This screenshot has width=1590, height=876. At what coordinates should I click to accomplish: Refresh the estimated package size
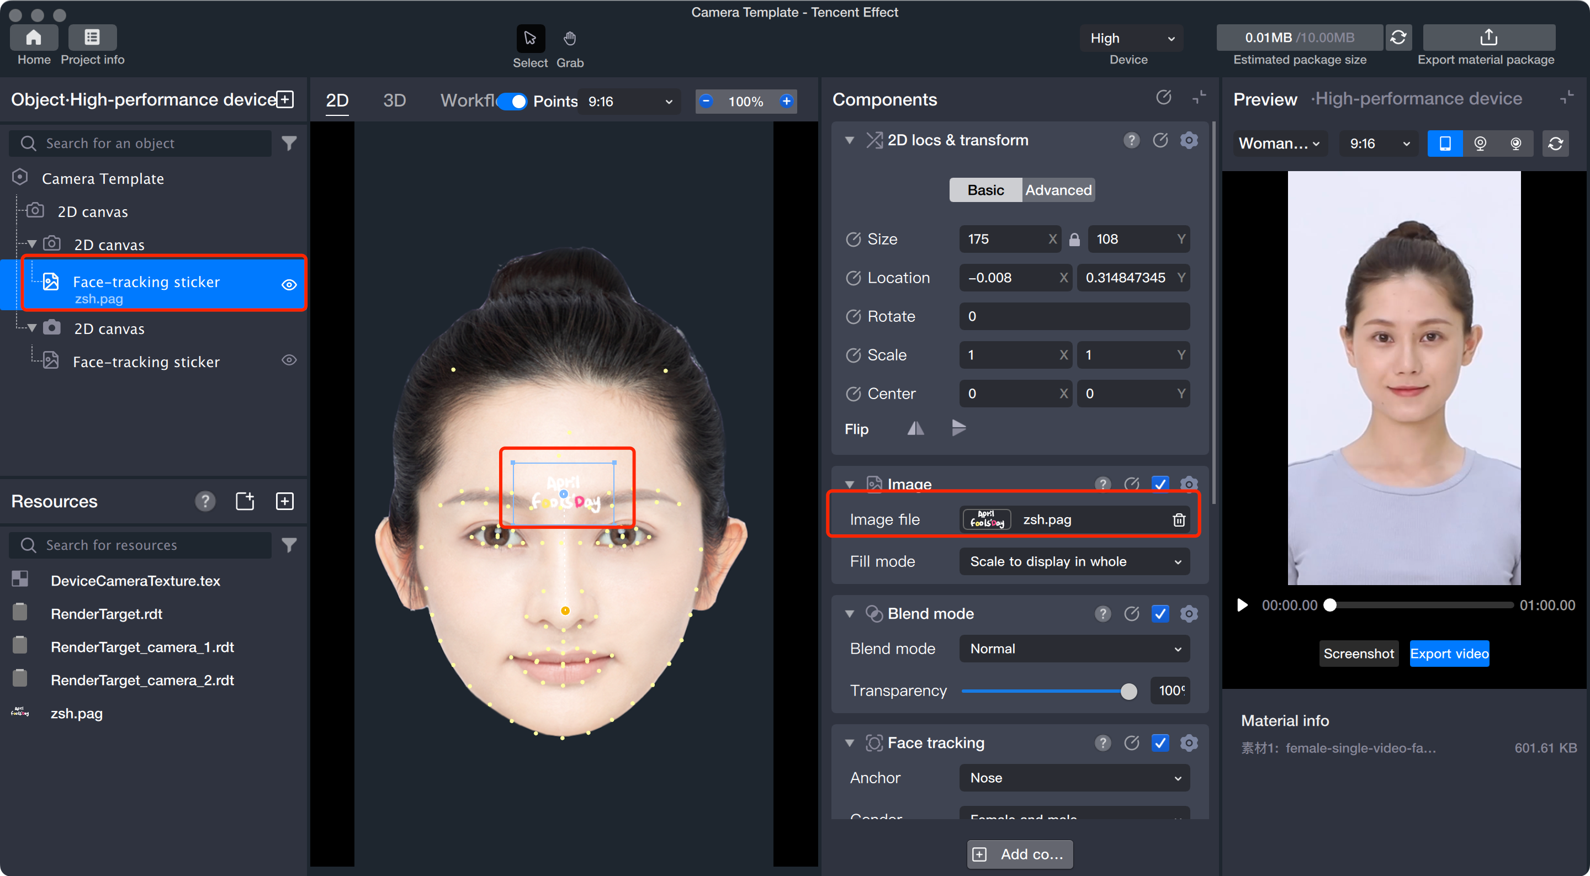click(x=1398, y=38)
